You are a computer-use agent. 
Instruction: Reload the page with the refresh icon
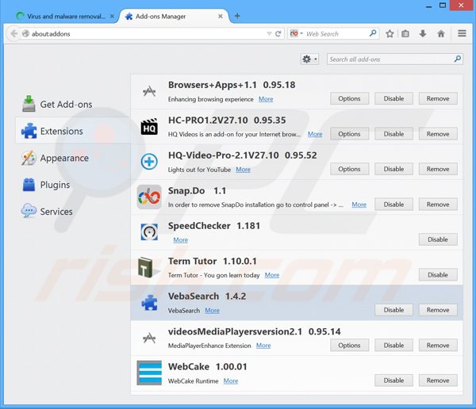point(278,33)
